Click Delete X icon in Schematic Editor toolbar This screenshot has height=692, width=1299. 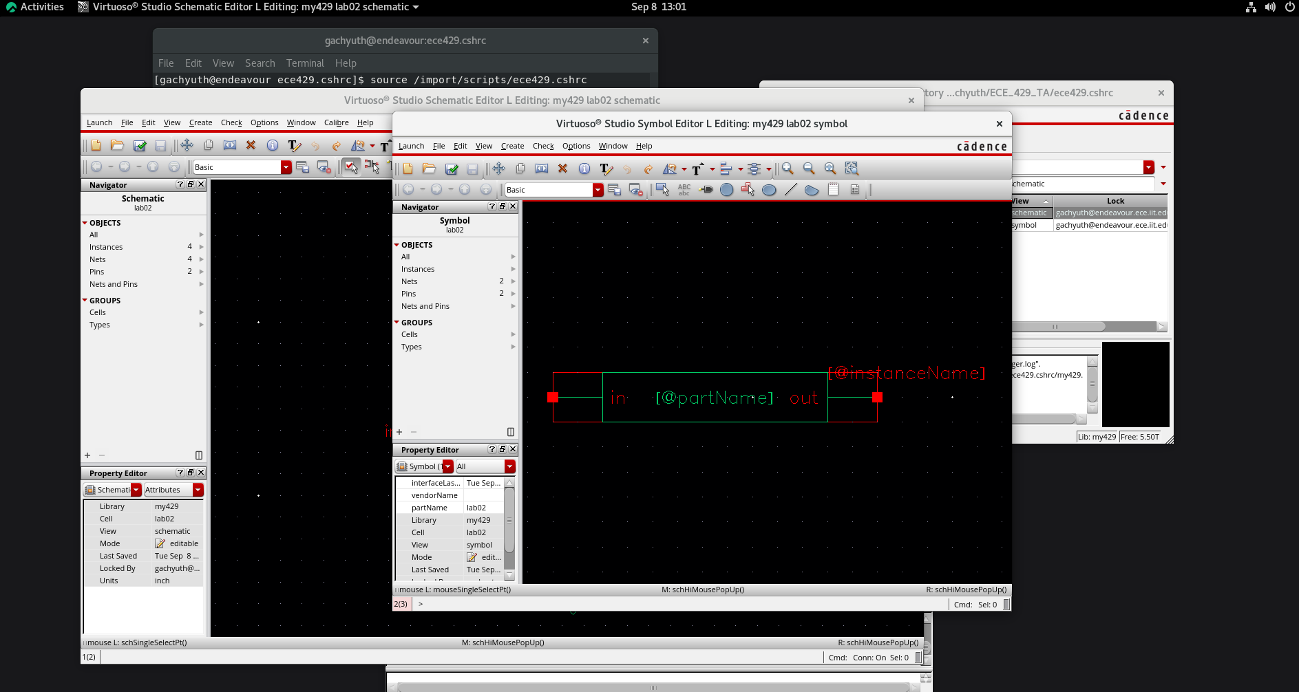coord(251,145)
